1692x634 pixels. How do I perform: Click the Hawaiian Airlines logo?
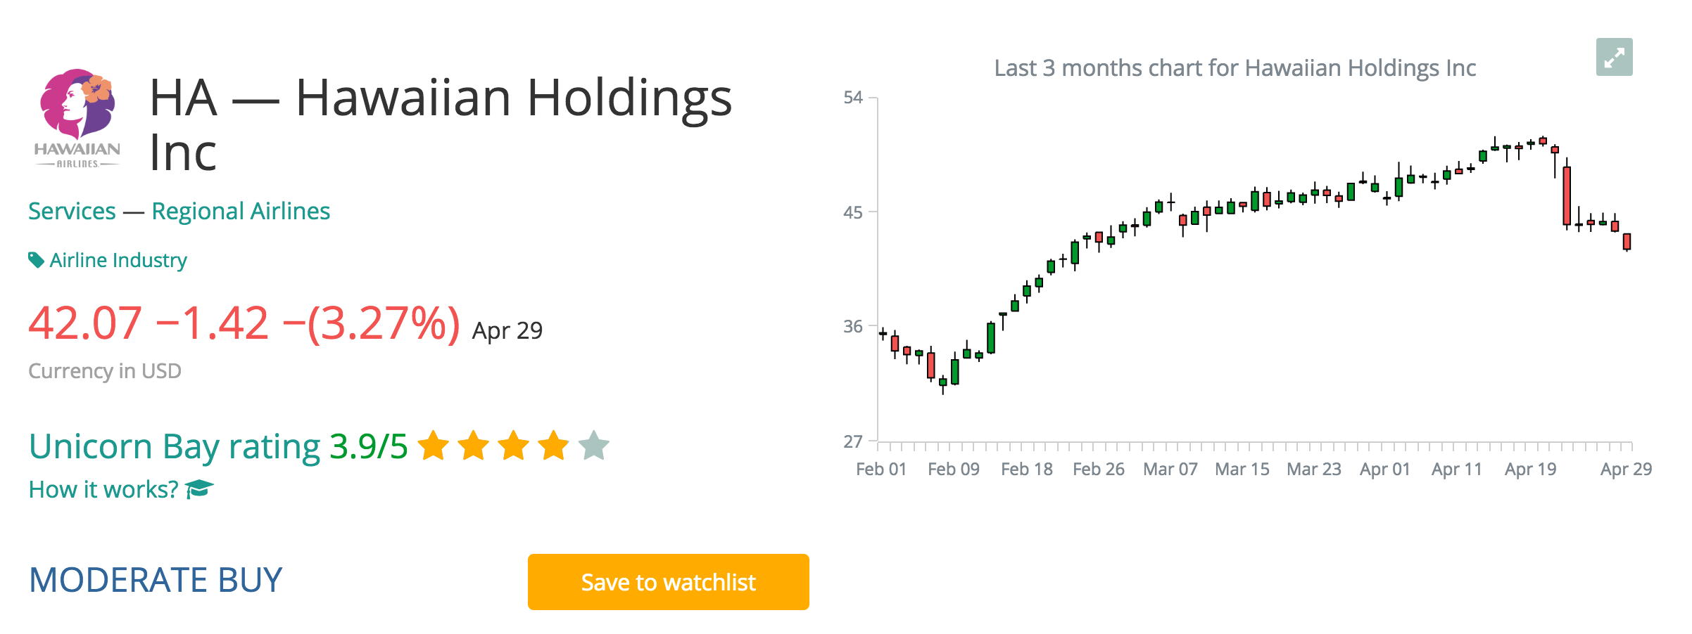77,118
